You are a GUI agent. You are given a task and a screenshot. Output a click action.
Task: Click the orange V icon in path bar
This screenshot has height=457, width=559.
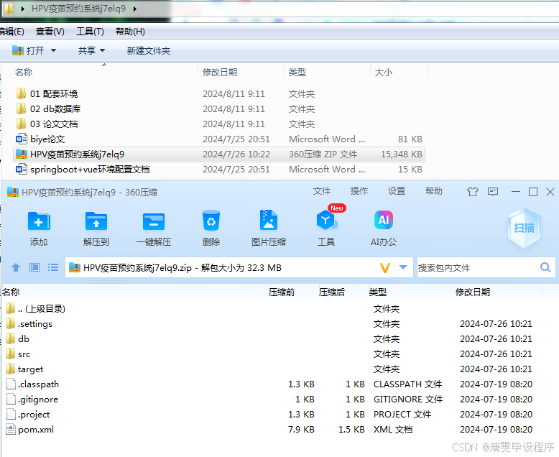tap(385, 268)
